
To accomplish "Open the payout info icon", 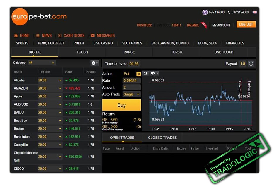I will click(251, 64).
